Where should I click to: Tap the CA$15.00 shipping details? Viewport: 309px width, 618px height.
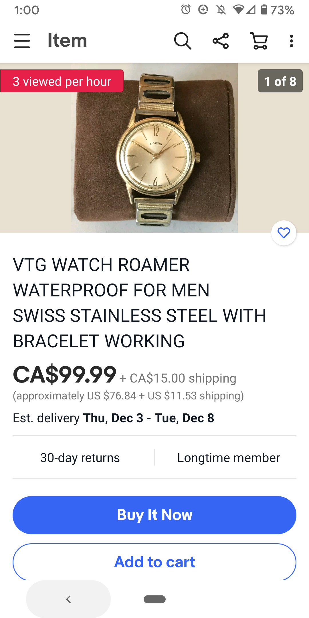click(x=178, y=378)
